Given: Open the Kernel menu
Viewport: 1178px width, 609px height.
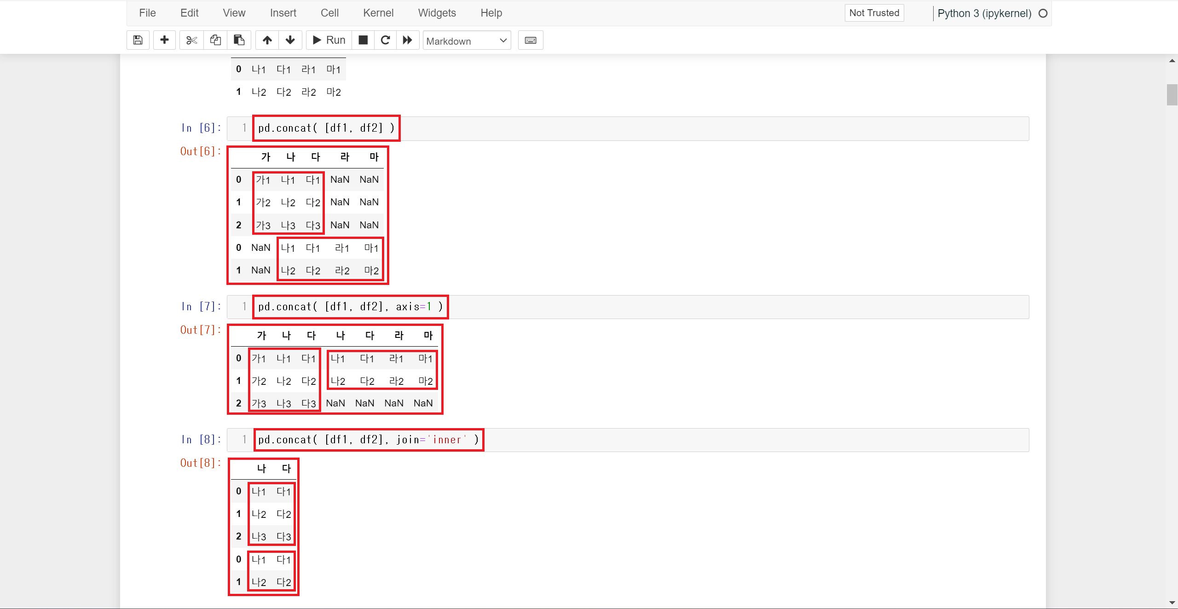Looking at the screenshot, I should point(378,13).
